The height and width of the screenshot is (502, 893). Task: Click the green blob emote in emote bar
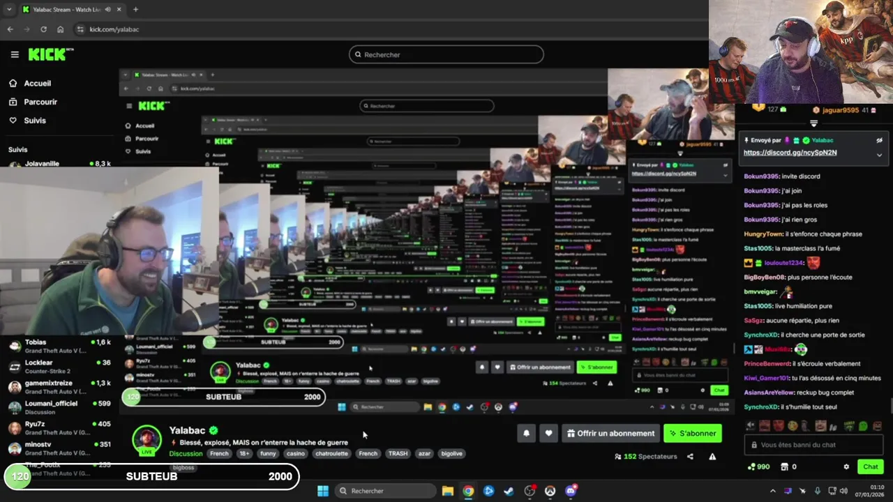coord(863,426)
